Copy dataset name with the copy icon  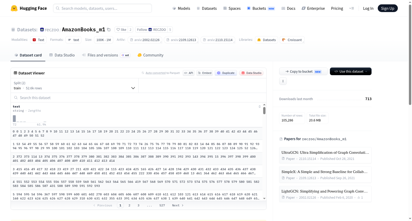tap(109, 30)
